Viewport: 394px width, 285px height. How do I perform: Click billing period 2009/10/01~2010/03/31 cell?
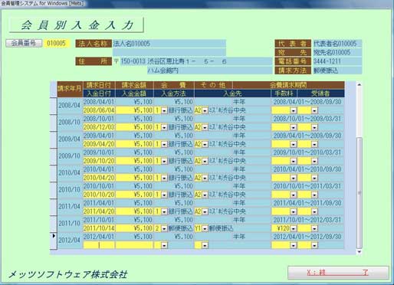(307, 152)
